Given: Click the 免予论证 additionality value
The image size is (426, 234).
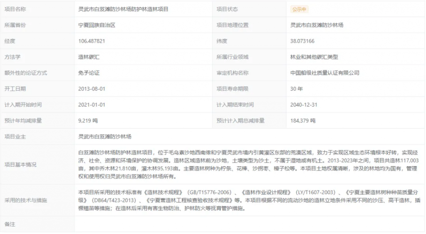Looking at the screenshot, I should point(89,73).
